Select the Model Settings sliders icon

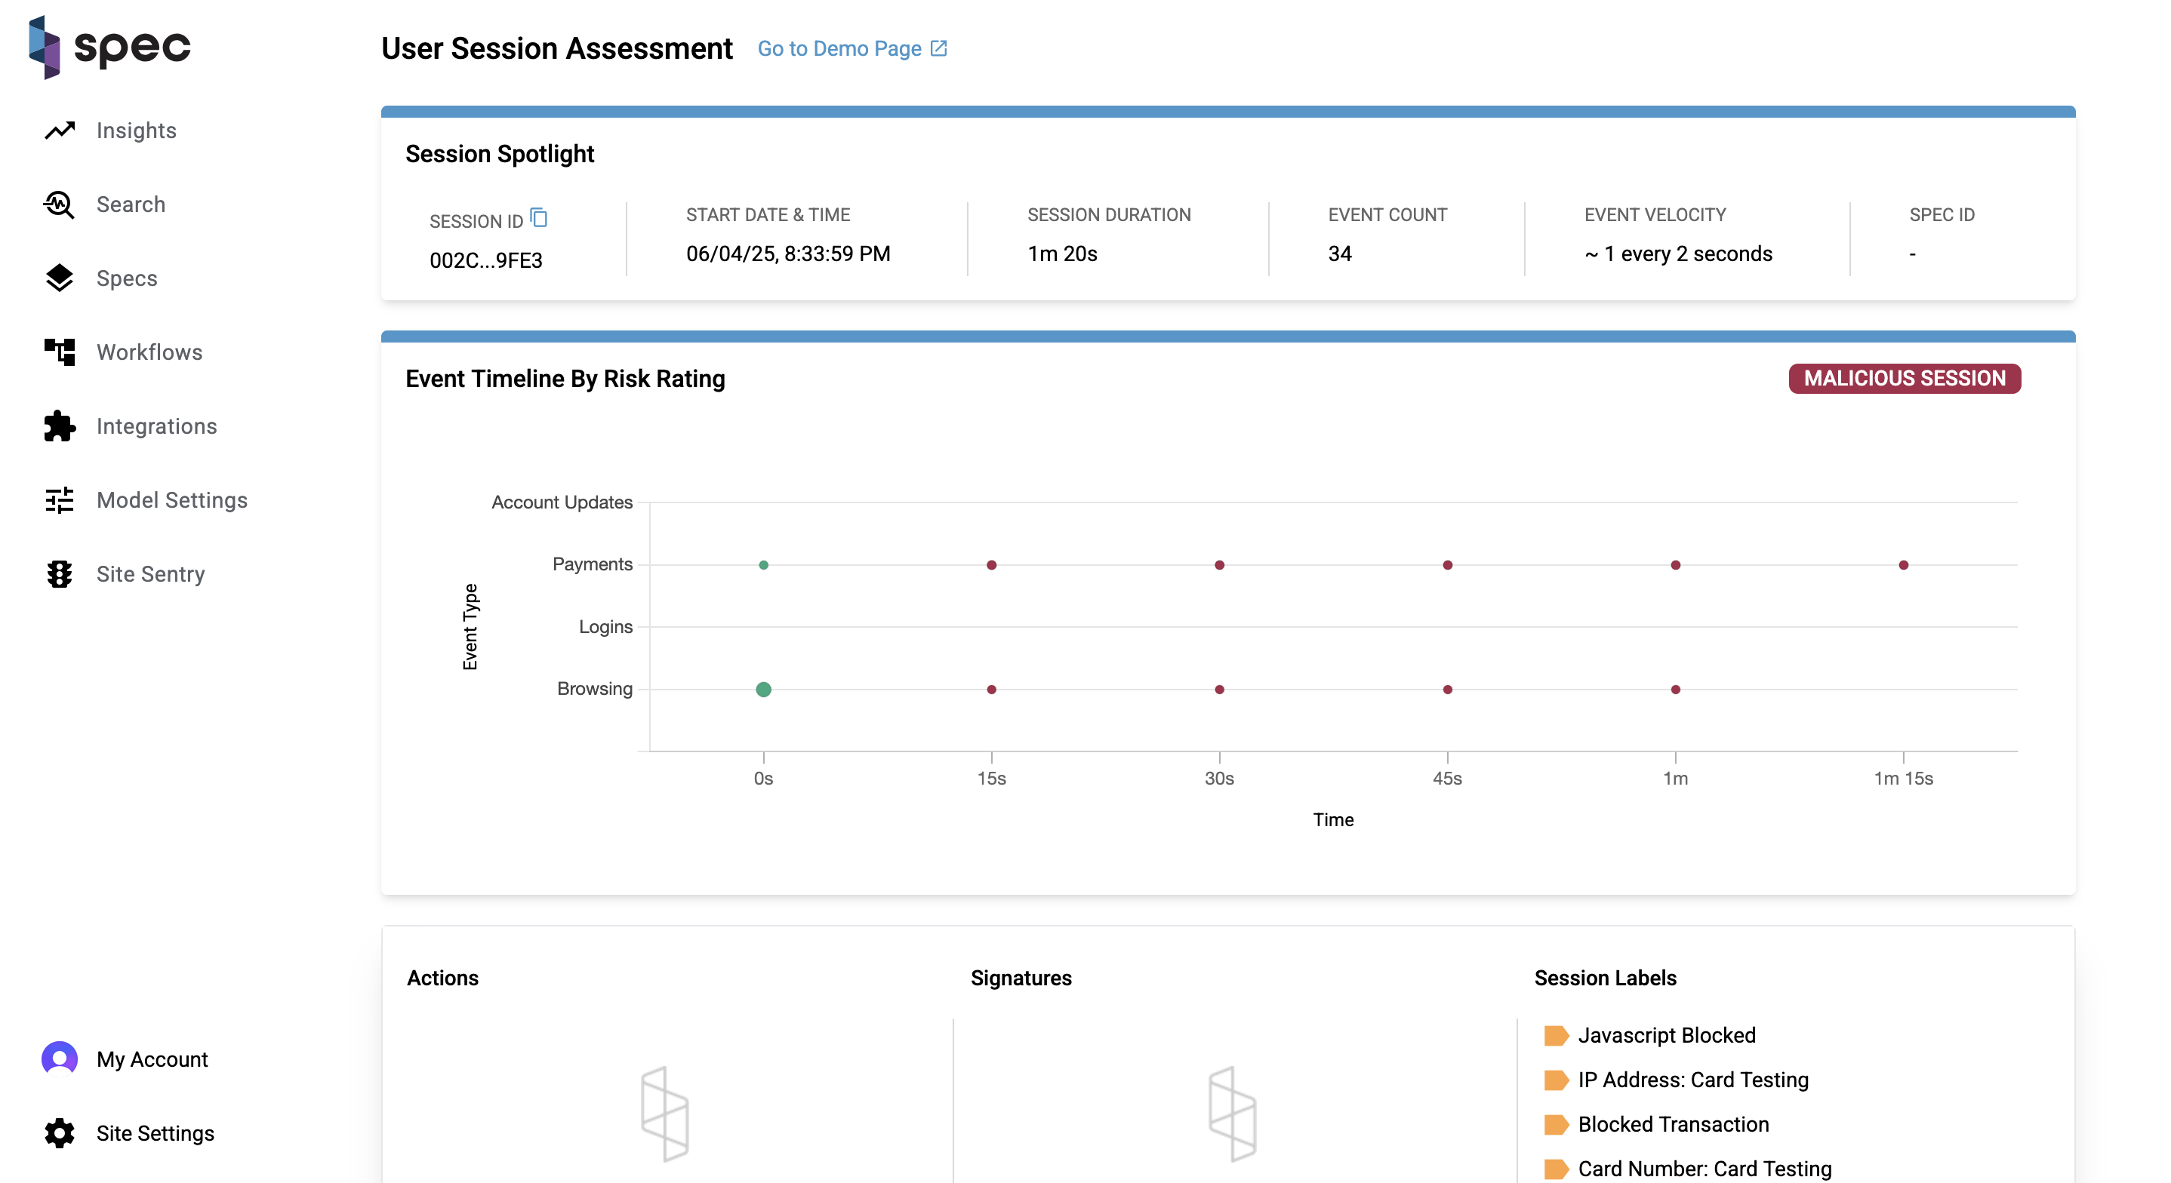point(60,500)
